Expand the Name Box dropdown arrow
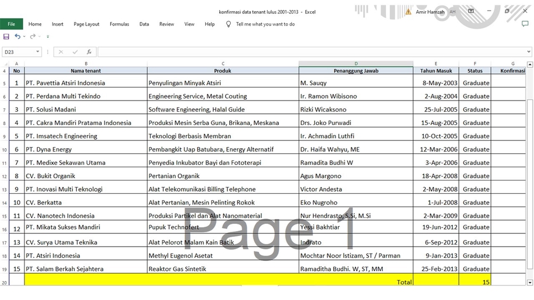The image size is (534, 300). [x=37, y=52]
